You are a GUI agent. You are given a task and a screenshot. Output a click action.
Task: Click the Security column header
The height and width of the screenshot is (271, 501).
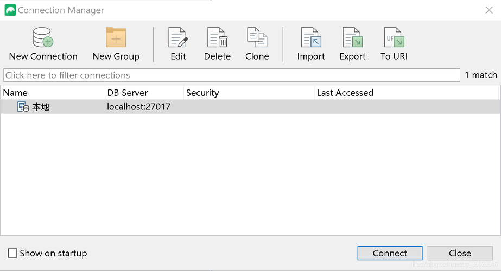click(249, 93)
